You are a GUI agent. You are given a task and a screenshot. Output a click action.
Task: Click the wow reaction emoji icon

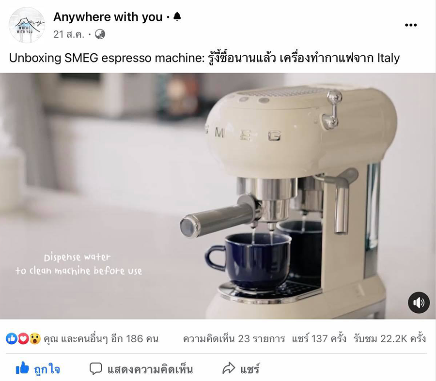(35, 339)
